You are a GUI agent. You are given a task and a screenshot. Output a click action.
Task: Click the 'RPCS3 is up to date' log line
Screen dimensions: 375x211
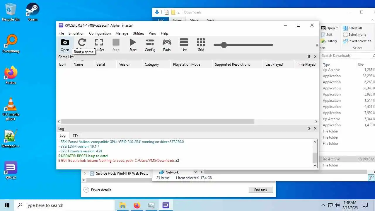point(83,156)
